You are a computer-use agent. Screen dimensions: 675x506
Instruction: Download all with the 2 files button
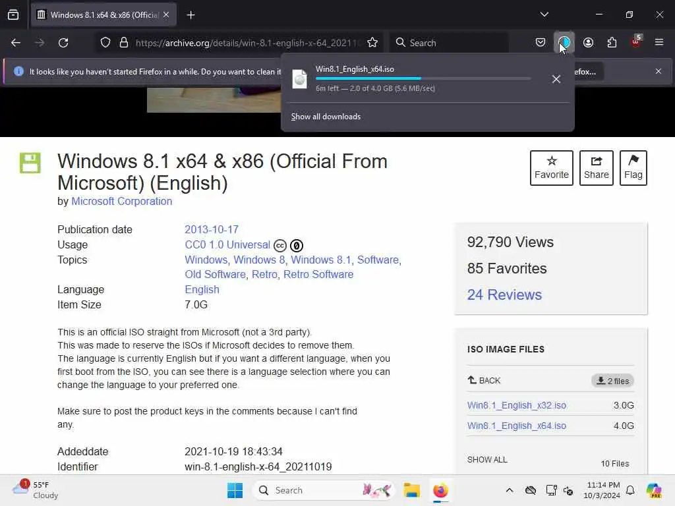coord(612,381)
